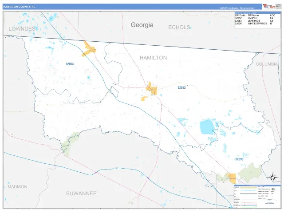
Task: Click the ECHOLS county label
Action: [179, 28]
